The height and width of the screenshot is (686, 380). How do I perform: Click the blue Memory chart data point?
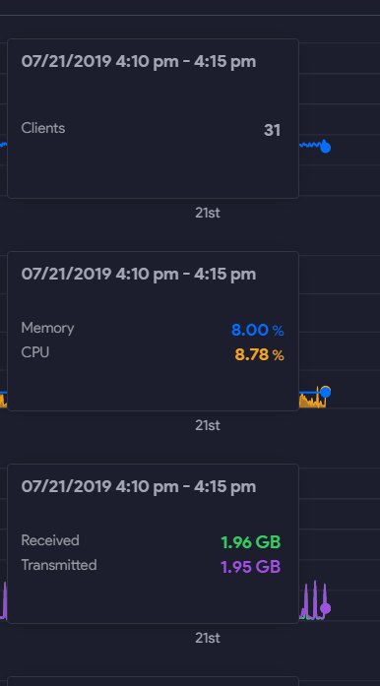pos(325,392)
